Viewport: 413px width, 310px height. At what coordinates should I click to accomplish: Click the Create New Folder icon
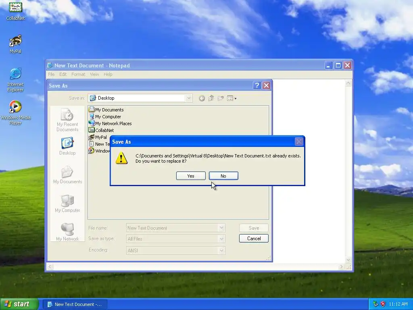(221, 98)
